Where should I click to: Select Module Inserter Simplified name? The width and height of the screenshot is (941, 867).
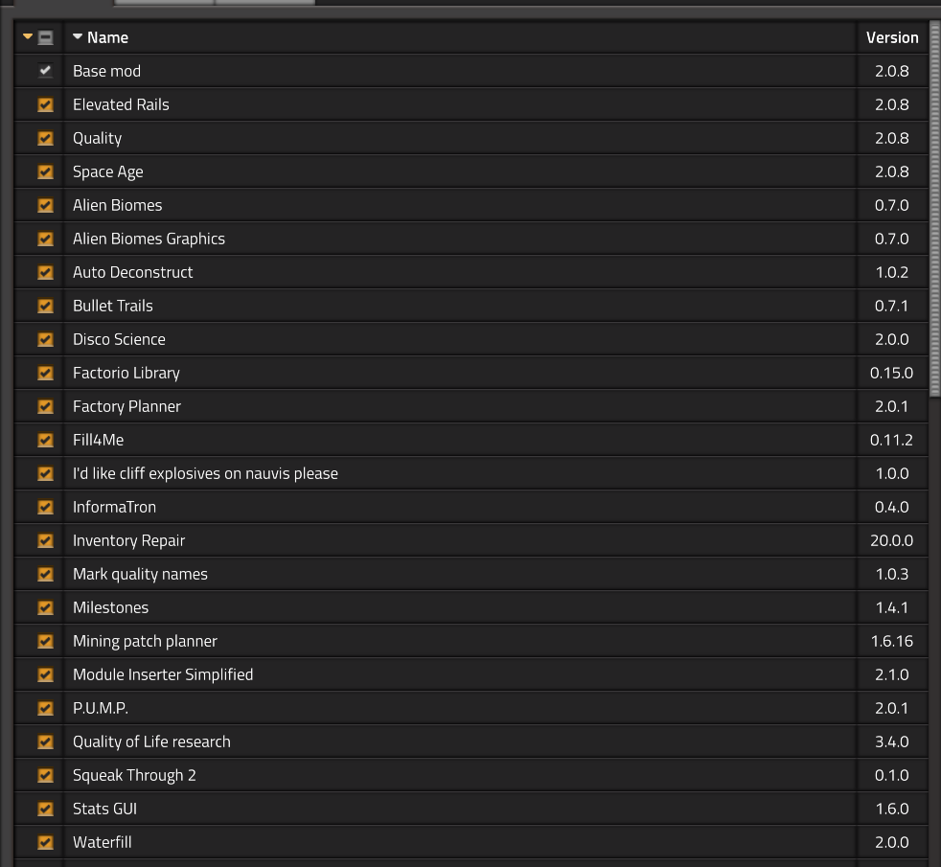[163, 675]
